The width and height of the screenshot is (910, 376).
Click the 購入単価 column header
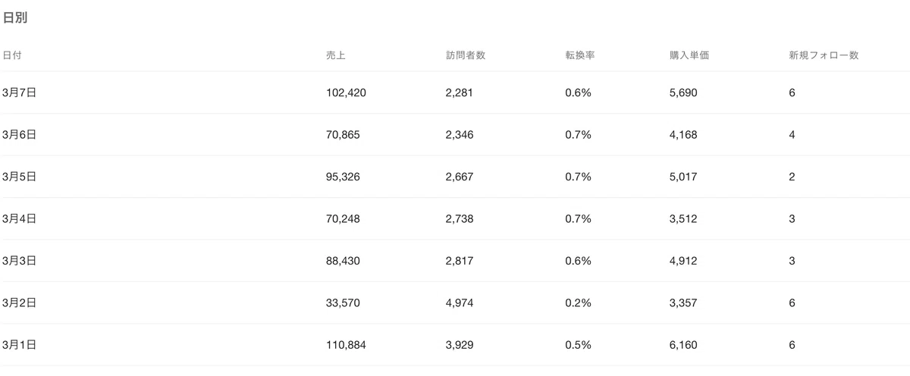(689, 55)
